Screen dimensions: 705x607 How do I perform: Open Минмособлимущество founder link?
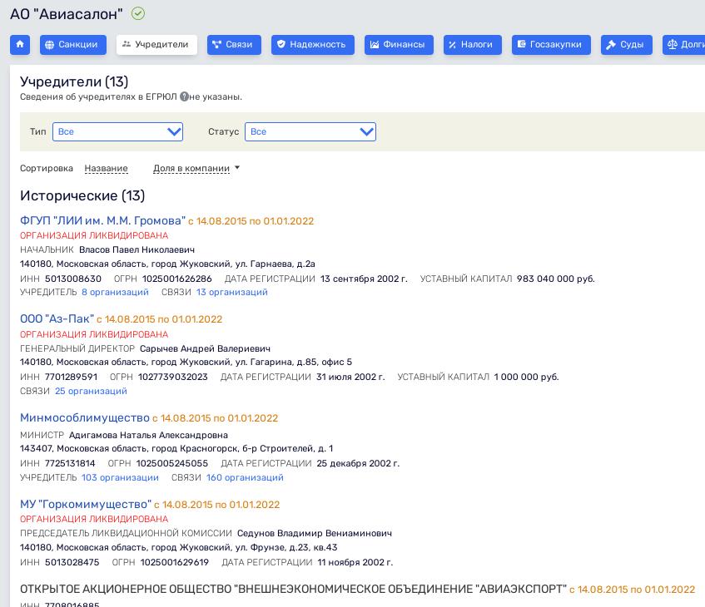(x=85, y=418)
